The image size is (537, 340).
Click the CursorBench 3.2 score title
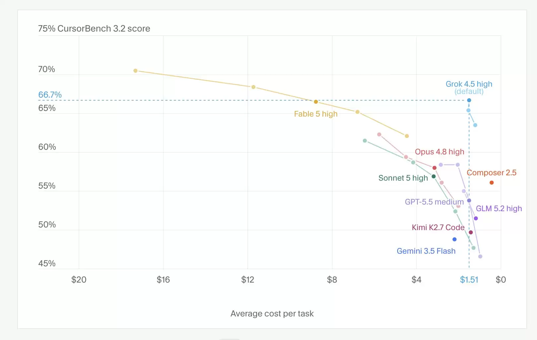point(104,29)
